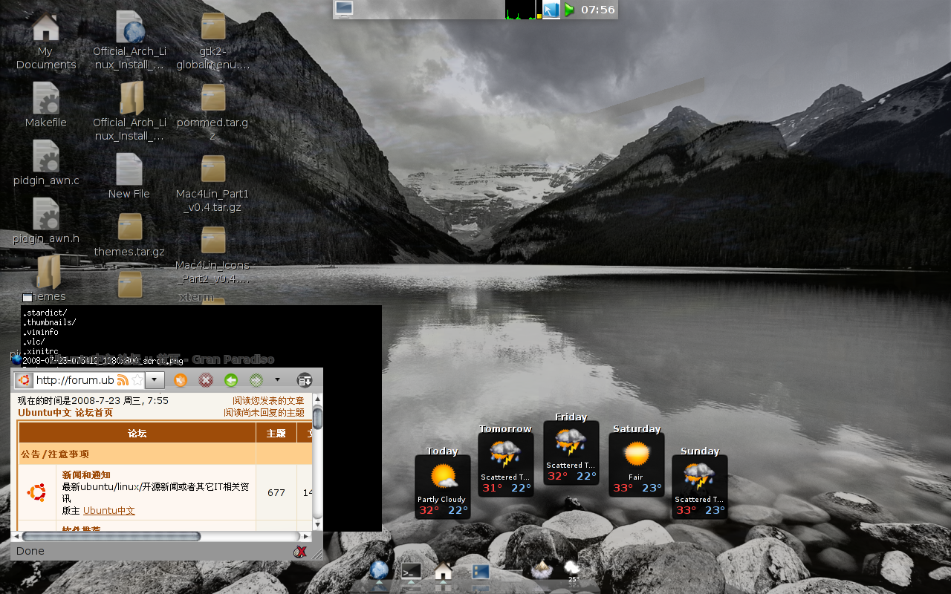Click green play arrow in top panel
The image size is (951, 594).
point(569,10)
